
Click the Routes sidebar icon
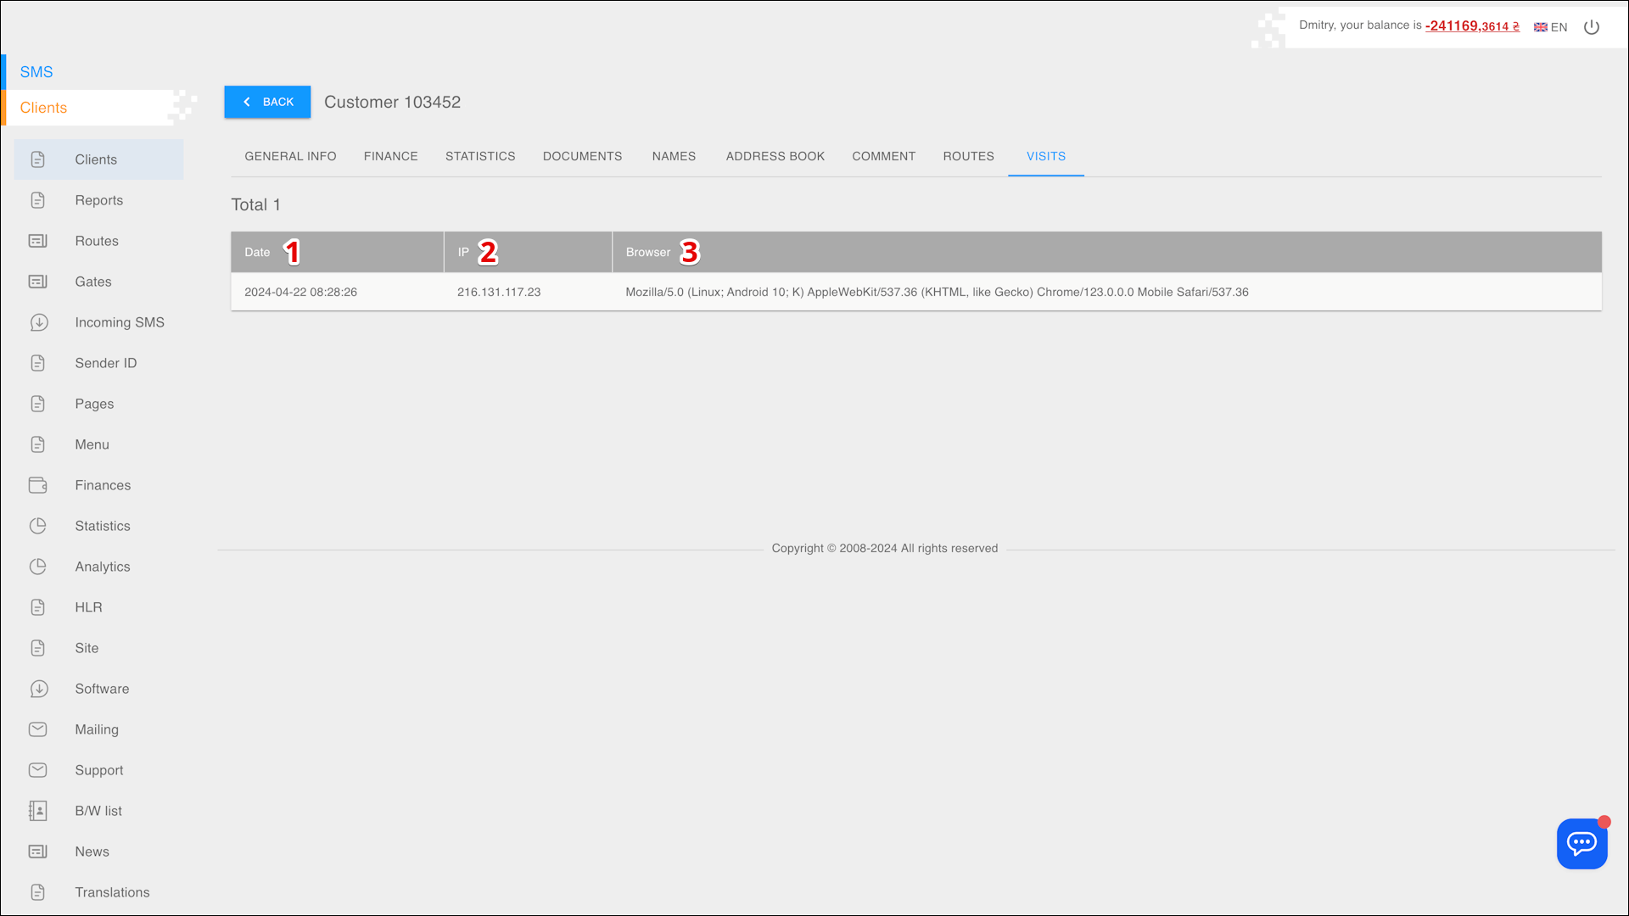pos(38,241)
